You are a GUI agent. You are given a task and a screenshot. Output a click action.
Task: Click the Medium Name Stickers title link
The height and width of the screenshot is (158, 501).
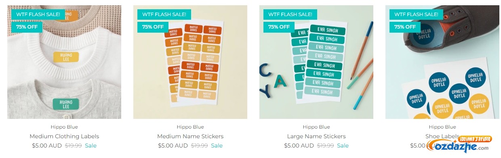(x=190, y=136)
